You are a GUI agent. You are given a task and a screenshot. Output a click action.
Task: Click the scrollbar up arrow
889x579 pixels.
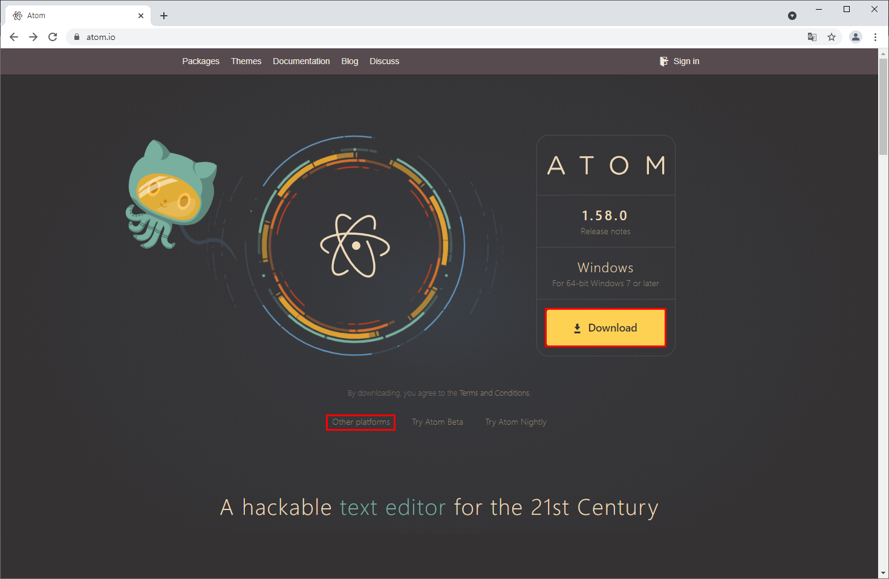click(x=884, y=53)
